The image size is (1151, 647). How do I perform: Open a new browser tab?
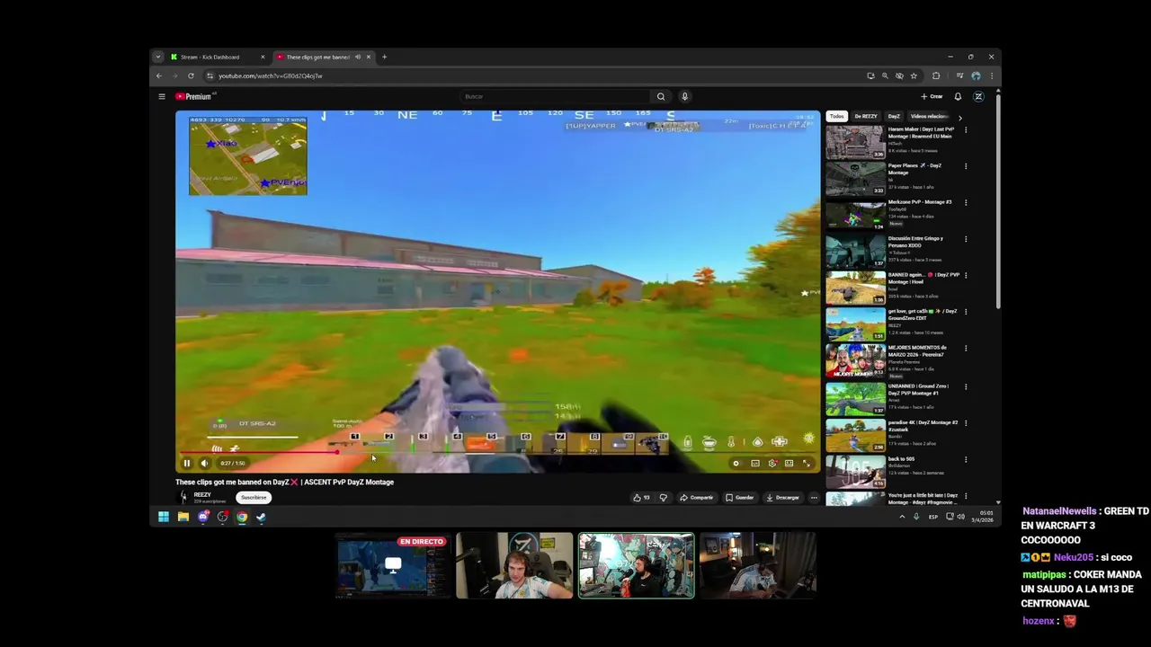pos(384,58)
